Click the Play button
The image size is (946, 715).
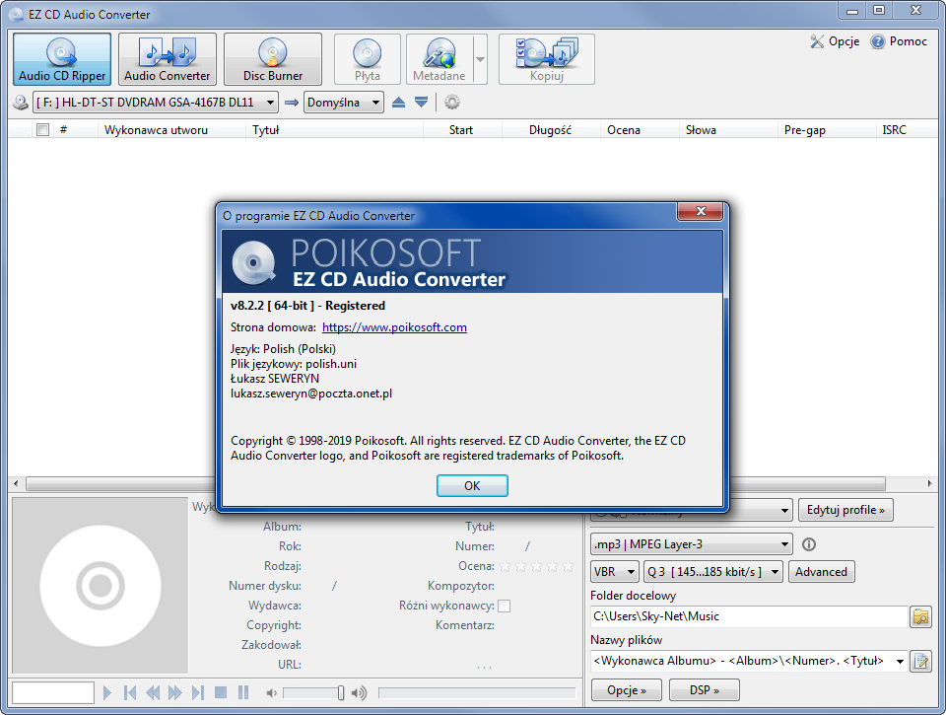pos(107,692)
